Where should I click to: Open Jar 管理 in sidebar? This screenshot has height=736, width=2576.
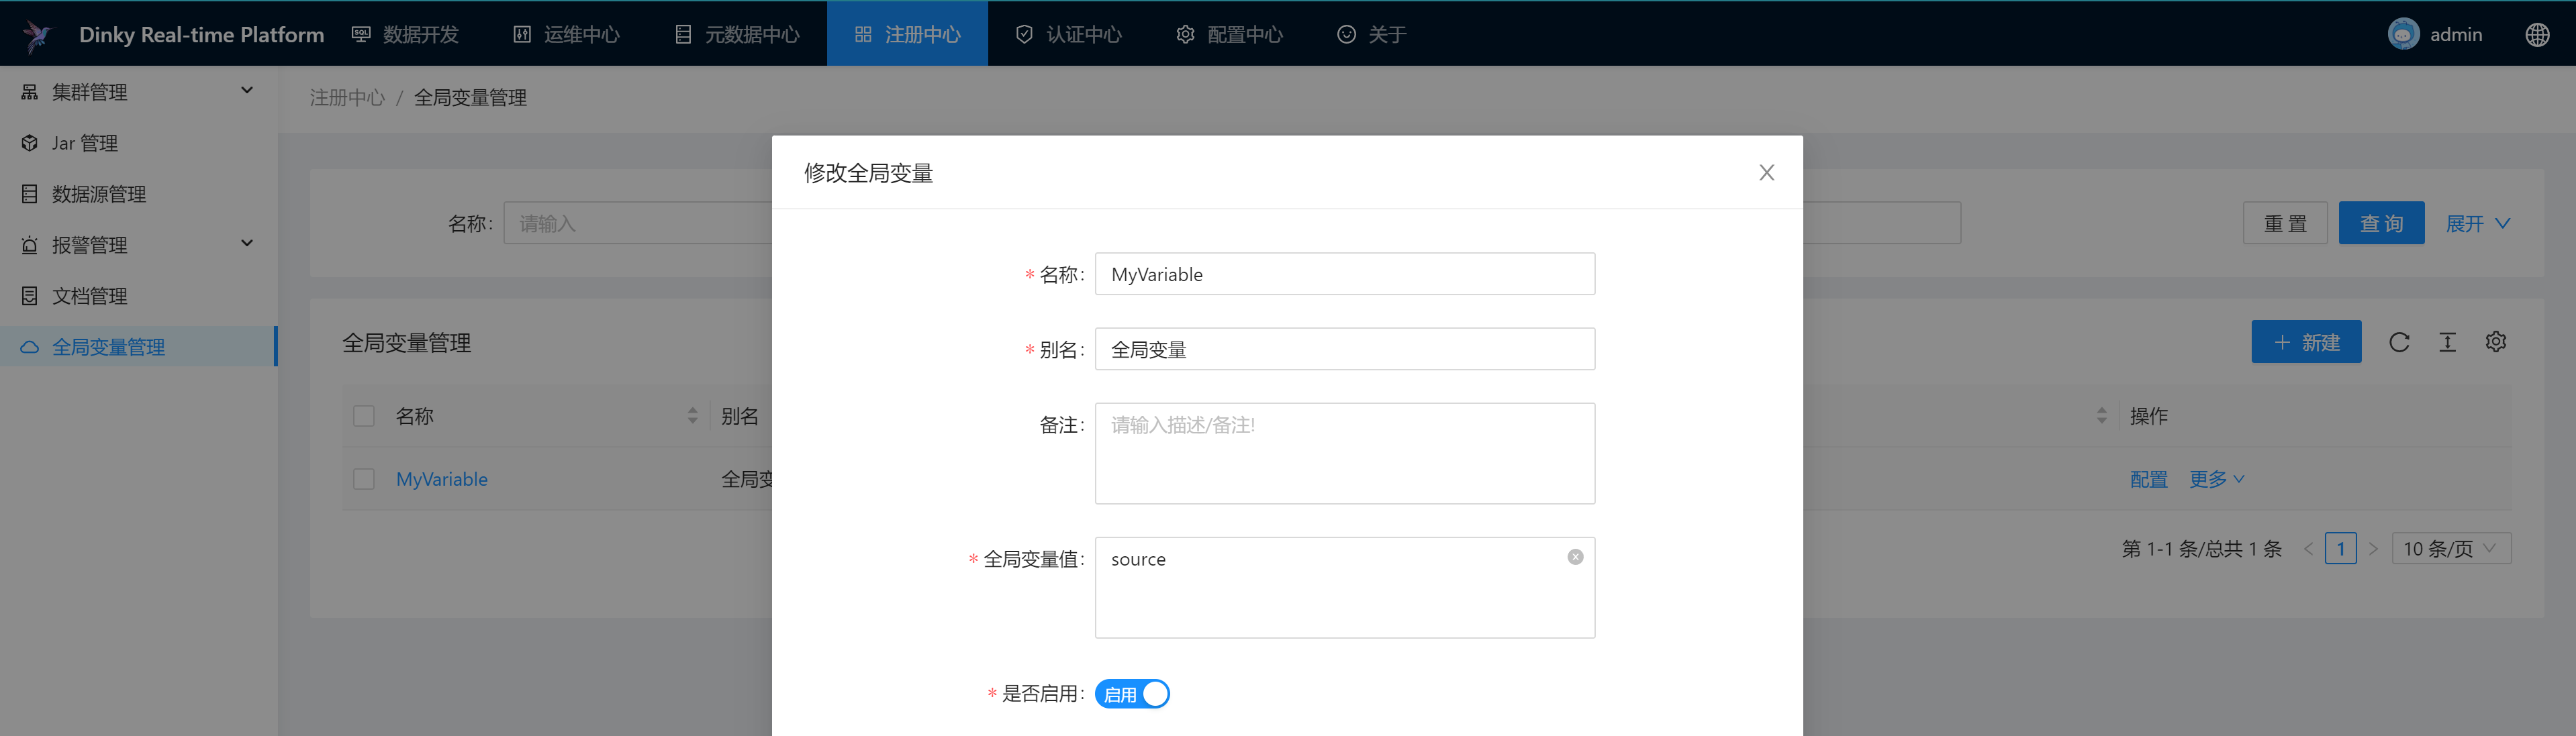tap(85, 143)
